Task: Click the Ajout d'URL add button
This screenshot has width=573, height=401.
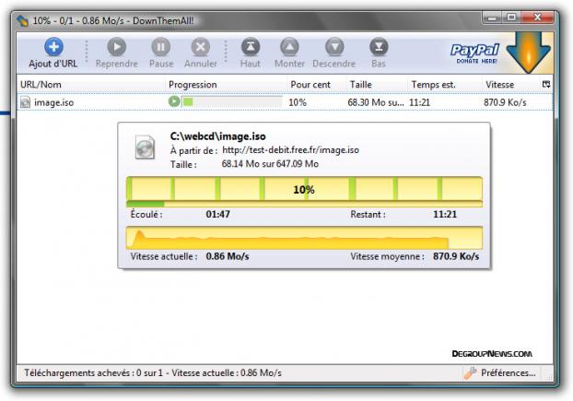Action: [53, 53]
